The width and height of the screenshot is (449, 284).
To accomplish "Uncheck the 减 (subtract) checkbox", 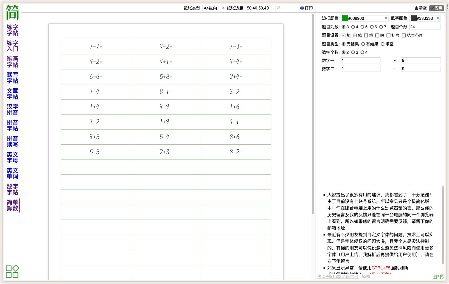I will click(355, 35).
